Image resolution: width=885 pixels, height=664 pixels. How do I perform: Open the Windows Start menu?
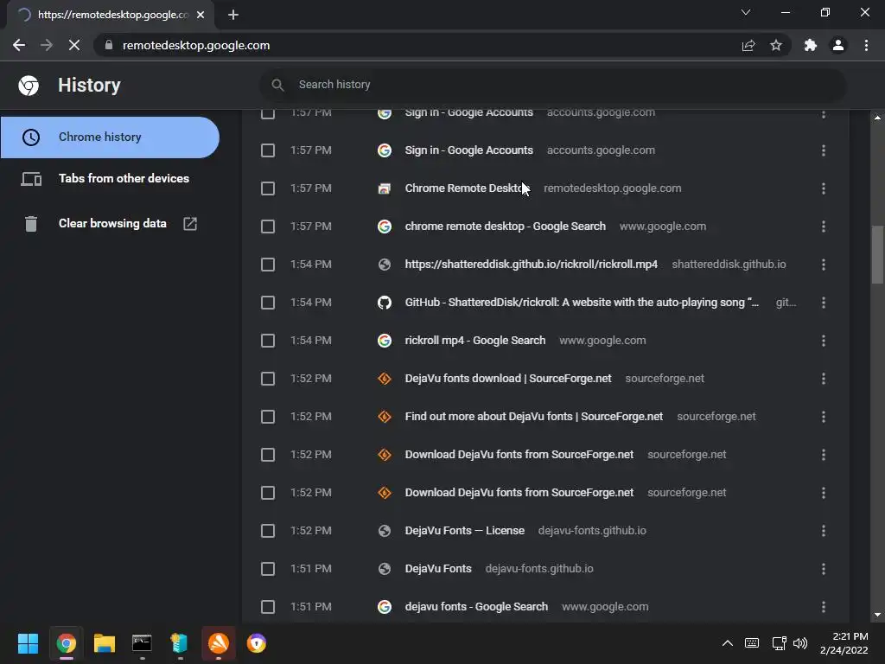28,643
